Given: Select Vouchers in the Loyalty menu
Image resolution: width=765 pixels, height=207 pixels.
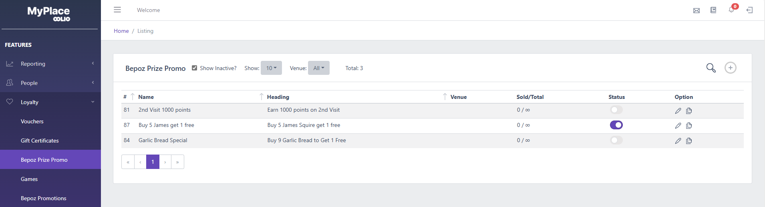Looking at the screenshot, I should [32, 121].
